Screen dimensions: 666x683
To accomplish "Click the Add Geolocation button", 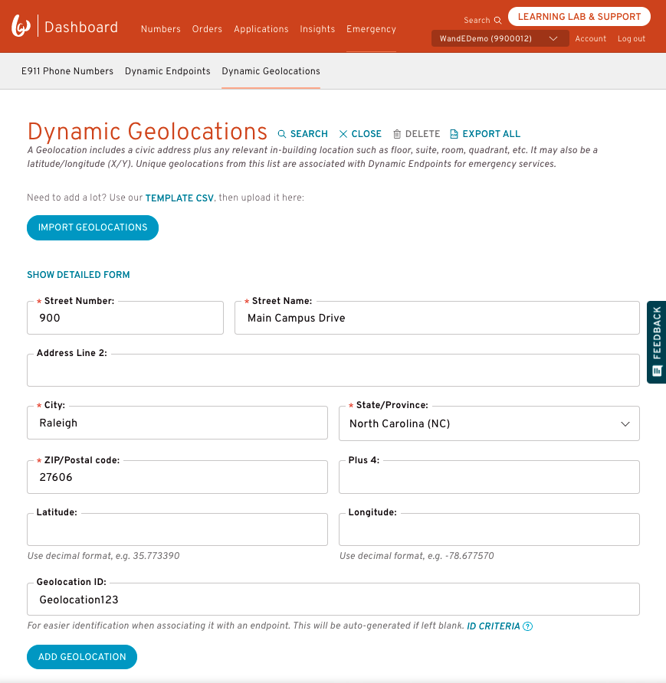I will 82,657.
